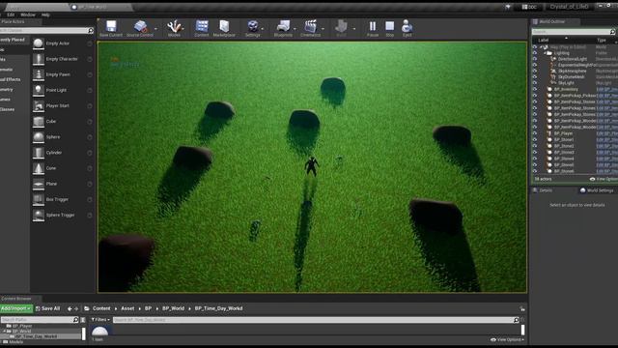Select the Sphere shape icon
This screenshot has height=348, width=618.
39,137
